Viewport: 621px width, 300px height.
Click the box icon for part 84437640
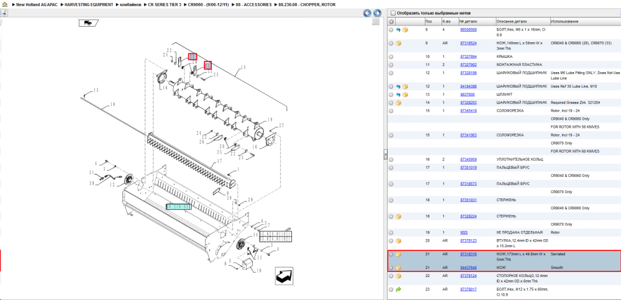pos(399,268)
